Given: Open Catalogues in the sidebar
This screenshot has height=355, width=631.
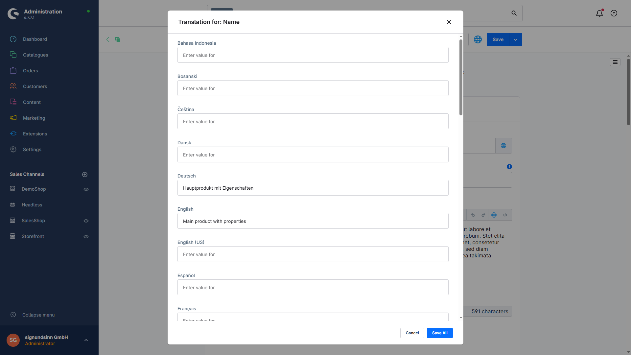Looking at the screenshot, I should [x=35, y=55].
